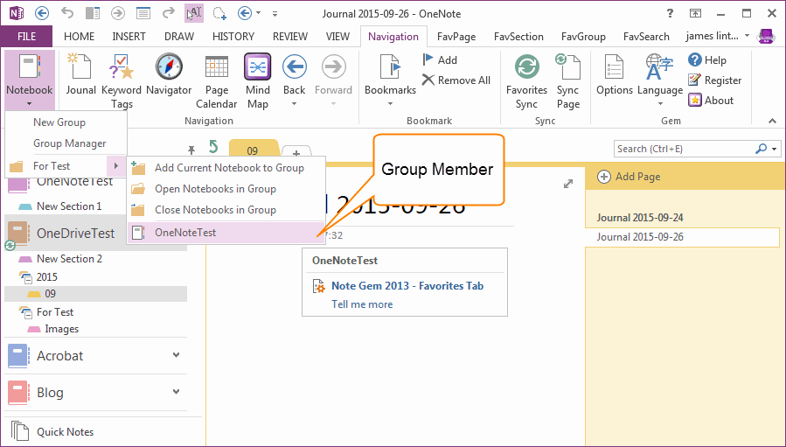Open the FavPage tab
This screenshot has width=786, height=447.
pyautogui.click(x=456, y=37)
